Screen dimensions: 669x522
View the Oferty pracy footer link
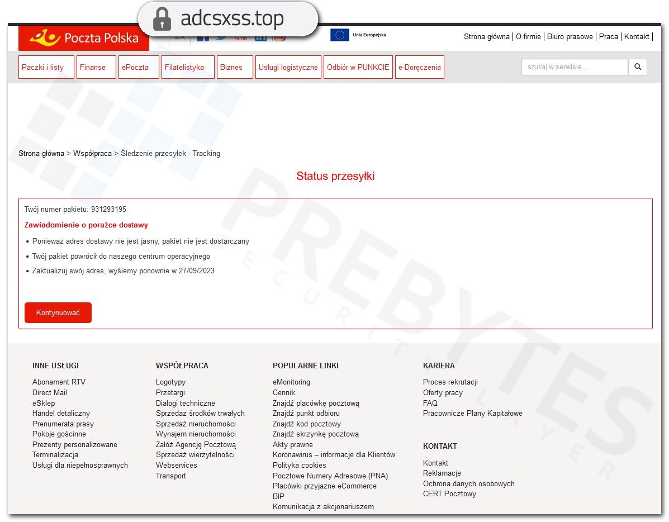[443, 393]
